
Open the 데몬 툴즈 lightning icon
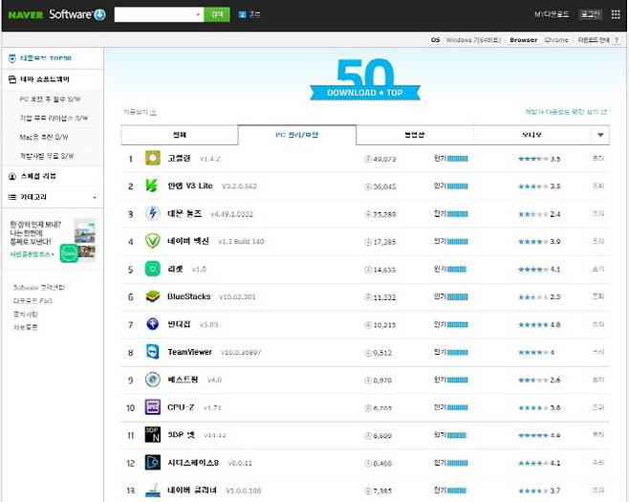tap(152, 213)
